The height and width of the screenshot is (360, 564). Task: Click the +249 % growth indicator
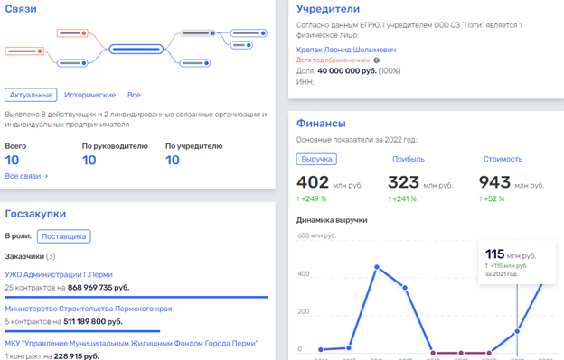[x=312, y=198]
